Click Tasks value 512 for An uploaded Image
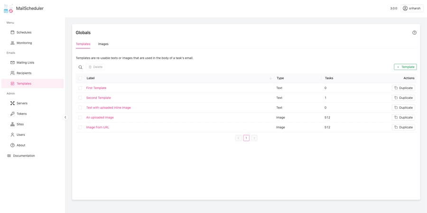This screenshot has width=427, height=213. point(327,118)
